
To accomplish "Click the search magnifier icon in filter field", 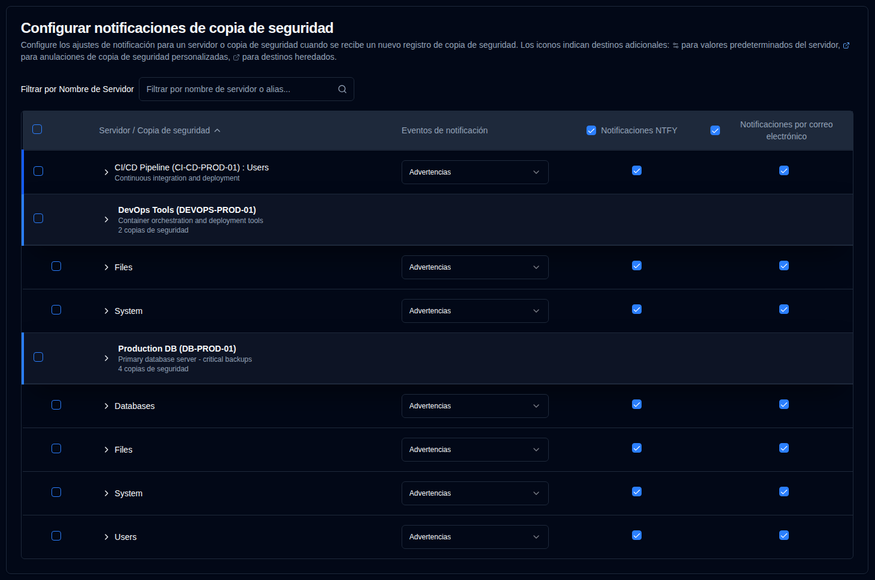I will pyautogui.click(x=342, y=89).
